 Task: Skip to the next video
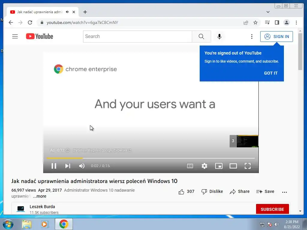tap(68, 166)
